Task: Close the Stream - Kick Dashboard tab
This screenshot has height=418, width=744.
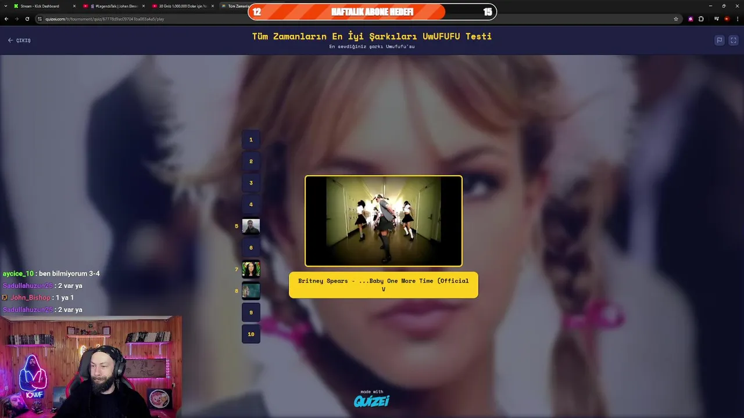Action: click(74, 6)
